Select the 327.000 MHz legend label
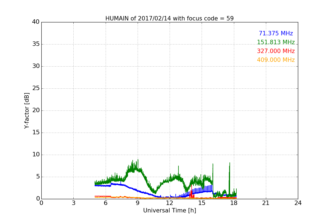This screenshot has height=221, width=331. pos(276,51)
